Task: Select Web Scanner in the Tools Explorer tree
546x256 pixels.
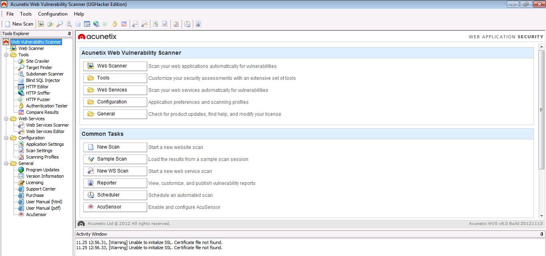Action: (x=31, y=48)
